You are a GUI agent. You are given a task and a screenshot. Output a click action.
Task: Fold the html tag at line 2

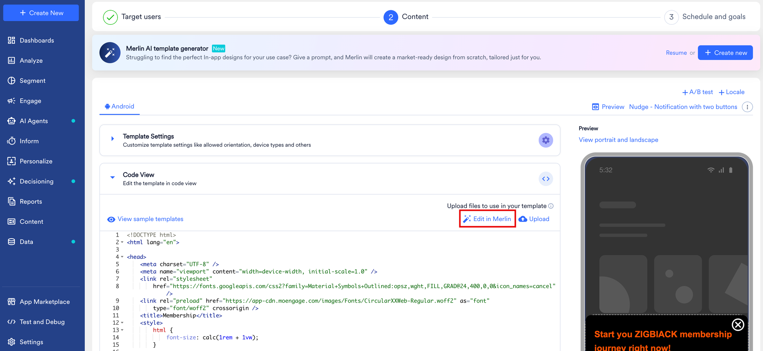122,242
